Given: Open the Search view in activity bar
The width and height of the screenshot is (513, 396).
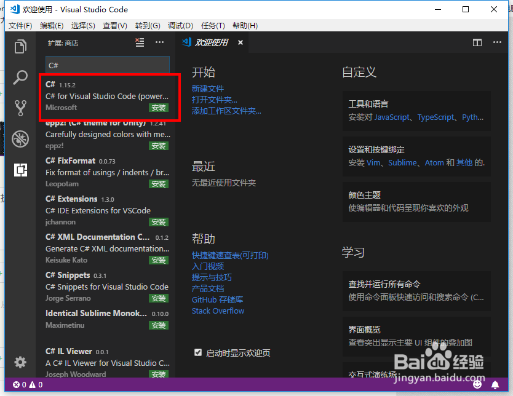Looking at the screenshot, I should click(20, 77).
